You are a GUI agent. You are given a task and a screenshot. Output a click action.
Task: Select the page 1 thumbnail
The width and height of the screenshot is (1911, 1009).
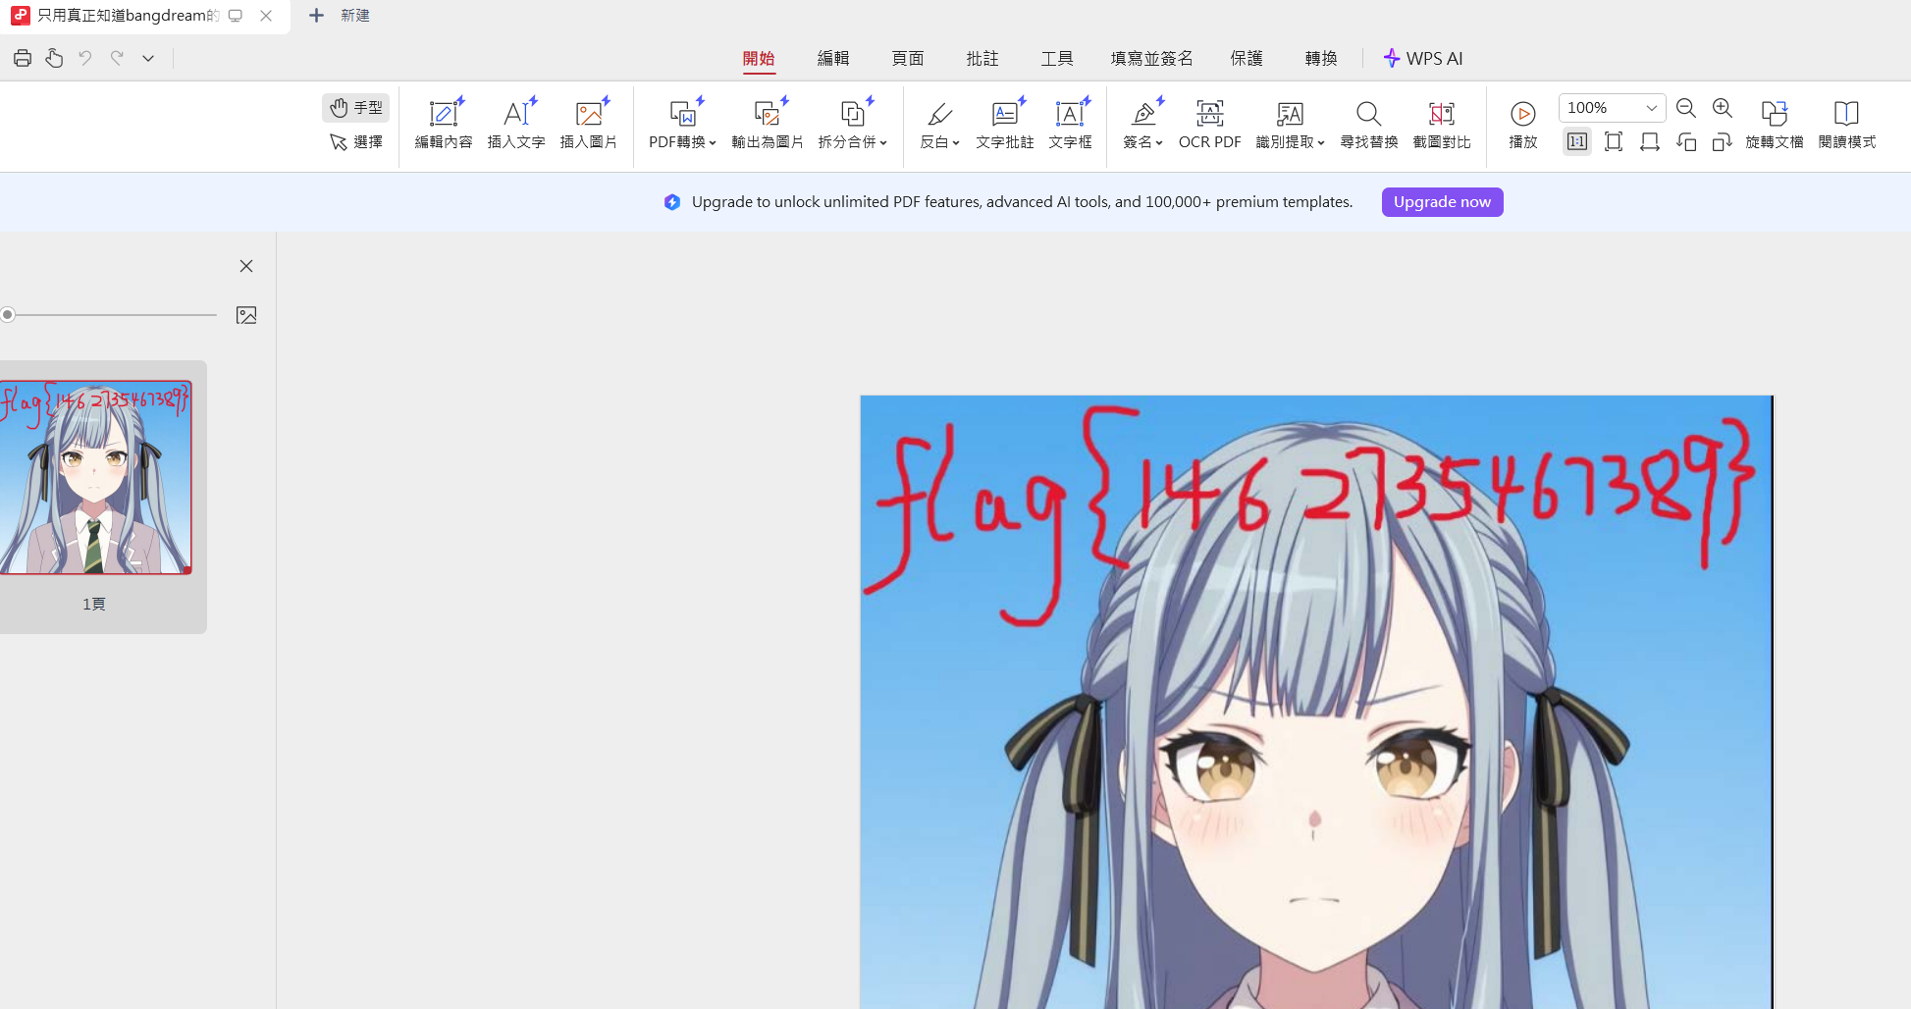[95, 477]
